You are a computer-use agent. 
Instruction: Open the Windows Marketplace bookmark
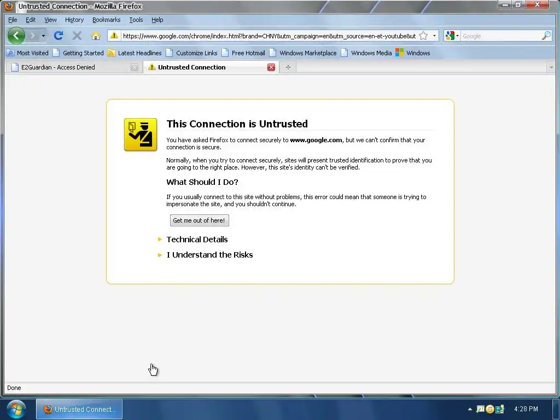303,53
